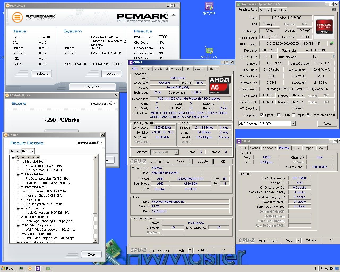Select 'Virus Scanning: 6694.694 MB/s' row
The image size is (340, 272).
tap(46, 191)
